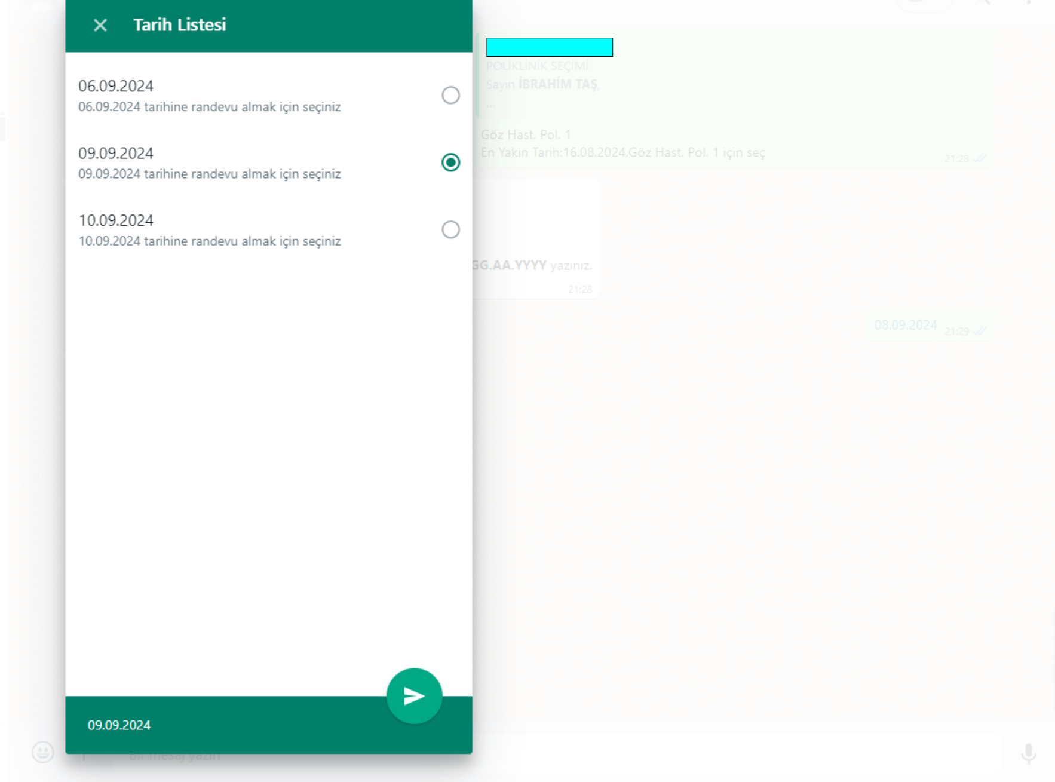1055x782 pixels.
Task: Click the 09.09.2024 text in bottom bar
Action: (x=119, y=725)
